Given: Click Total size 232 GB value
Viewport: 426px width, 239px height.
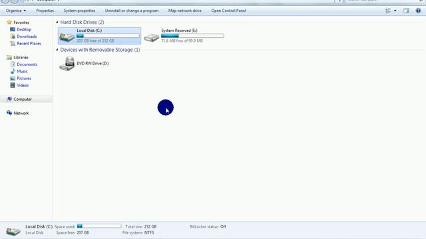Looking at the screenshot, I should click(150, 227).
